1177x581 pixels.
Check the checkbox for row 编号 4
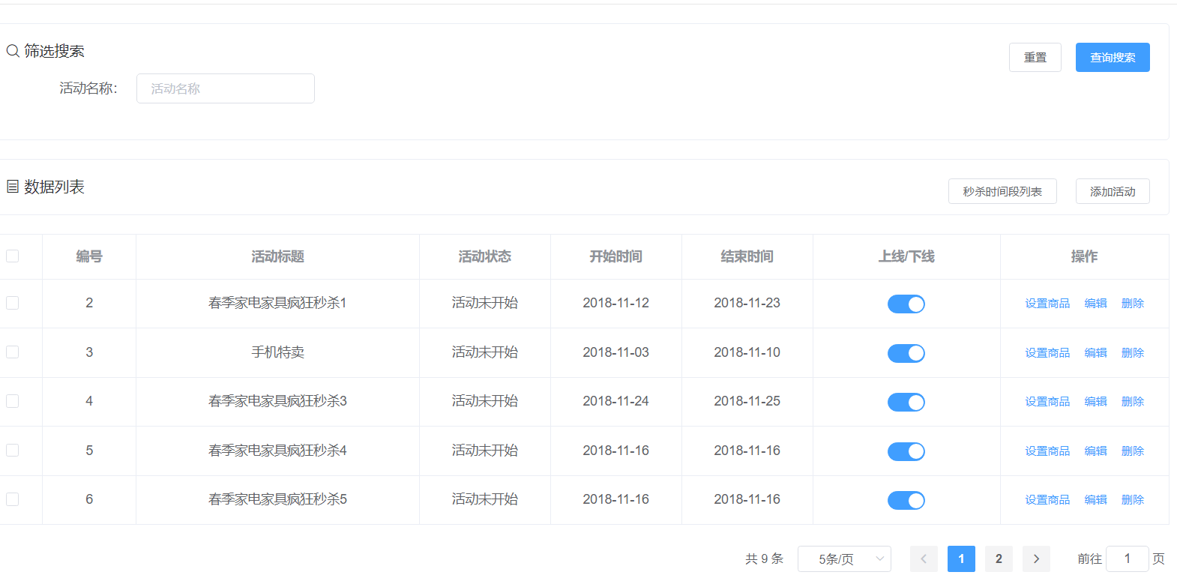click(13, 401)
